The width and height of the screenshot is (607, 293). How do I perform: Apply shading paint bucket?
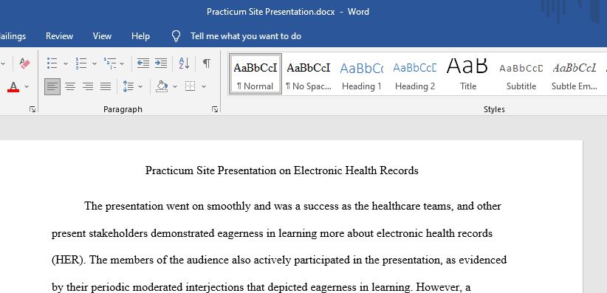(x=162, y=86)
